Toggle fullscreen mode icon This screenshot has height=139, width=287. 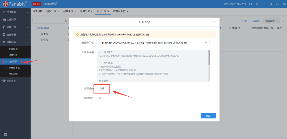tap(277, 4)
